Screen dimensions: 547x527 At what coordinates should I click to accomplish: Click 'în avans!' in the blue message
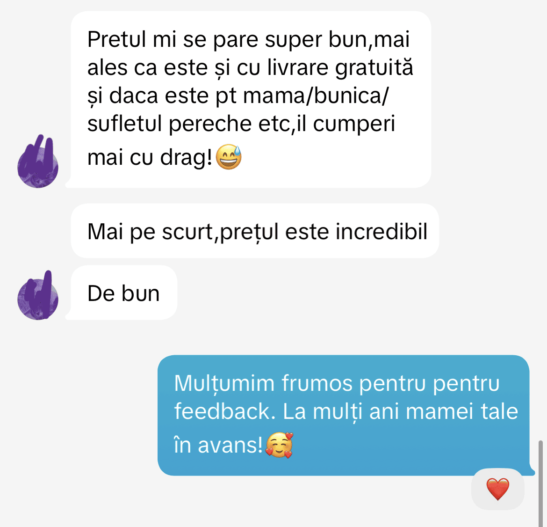point(218,445)
